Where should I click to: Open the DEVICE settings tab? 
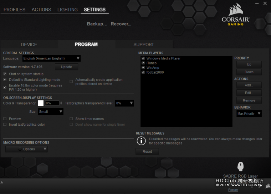[x=29, y=45]
